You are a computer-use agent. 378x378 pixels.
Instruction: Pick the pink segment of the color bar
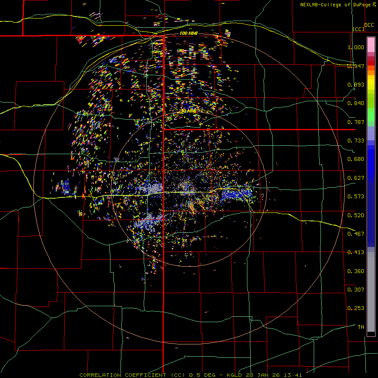(371, 45)
